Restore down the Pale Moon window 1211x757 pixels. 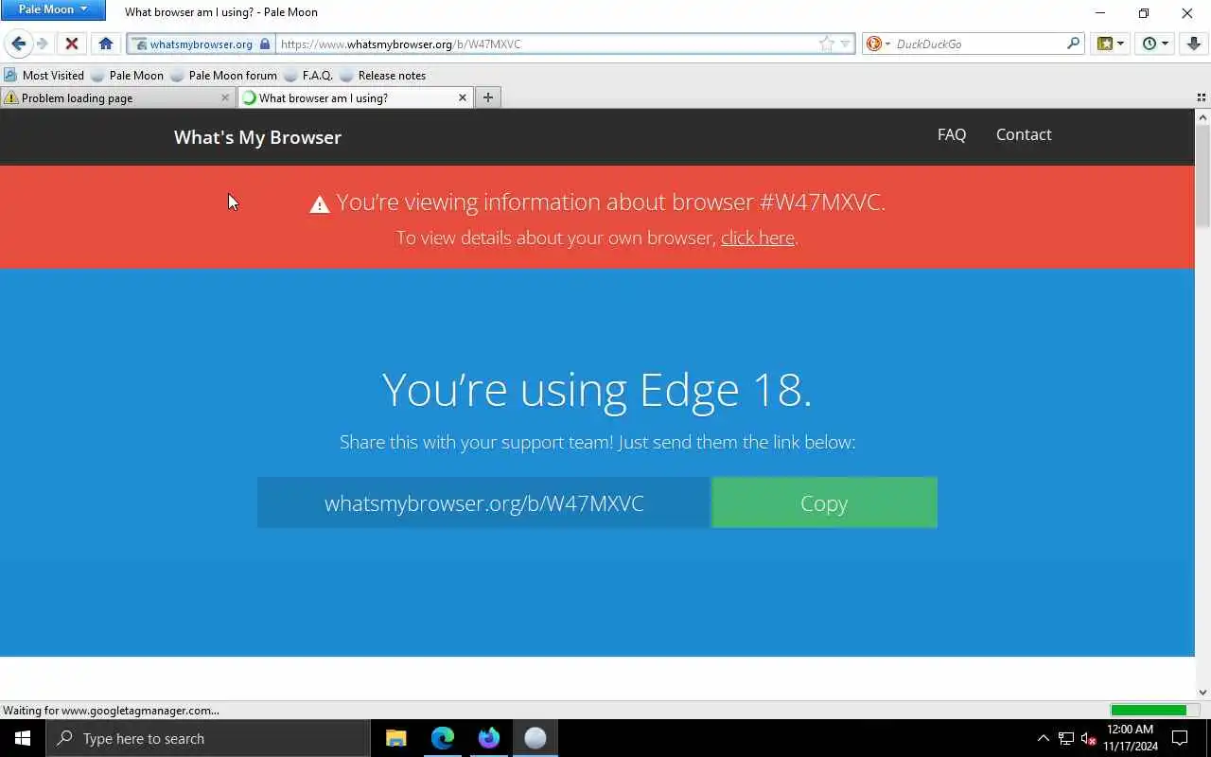[1144, 13]
